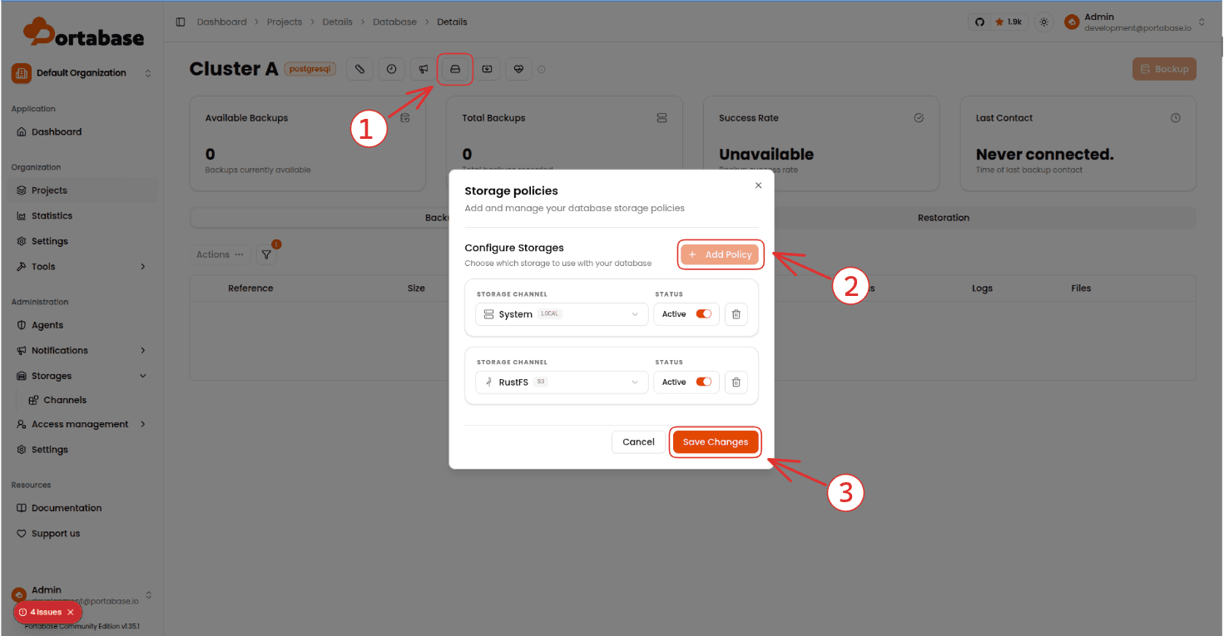Switch to the Restoration tab
1224x636 pixels.
pyautogui.click(x=944, y=218)
